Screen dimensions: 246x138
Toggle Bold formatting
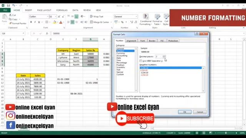(x=31, y=22)
